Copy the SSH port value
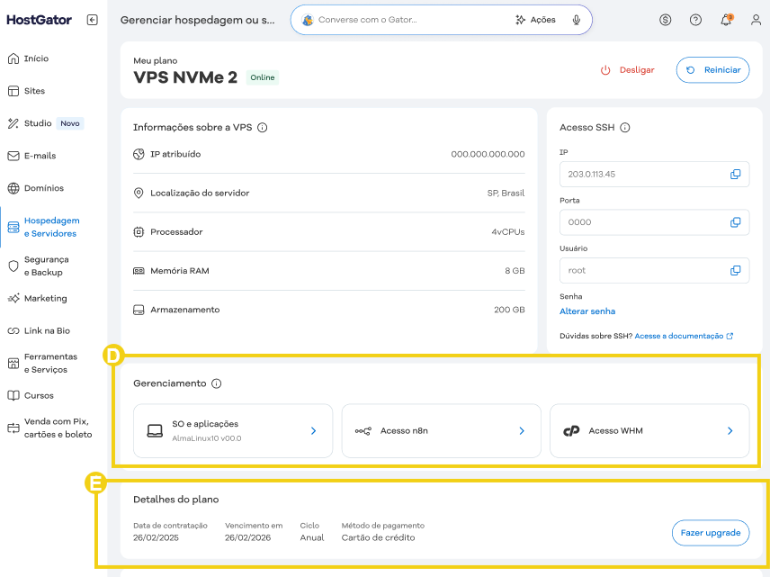This screenshot has width=770, height=577. [x=735, y=222]
